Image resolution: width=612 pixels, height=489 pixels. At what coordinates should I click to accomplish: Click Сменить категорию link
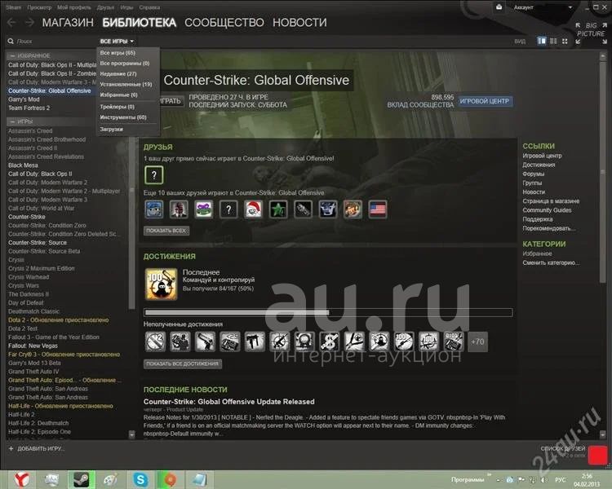551,262
